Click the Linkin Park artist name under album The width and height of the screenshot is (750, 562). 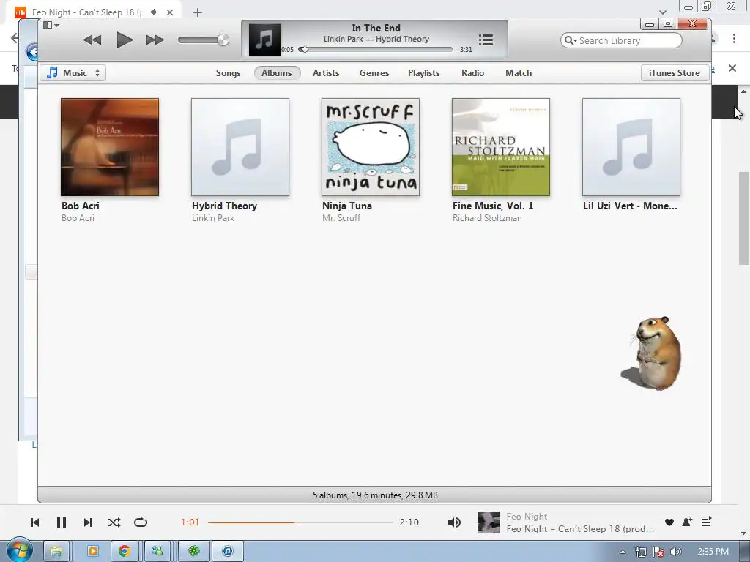213,218
